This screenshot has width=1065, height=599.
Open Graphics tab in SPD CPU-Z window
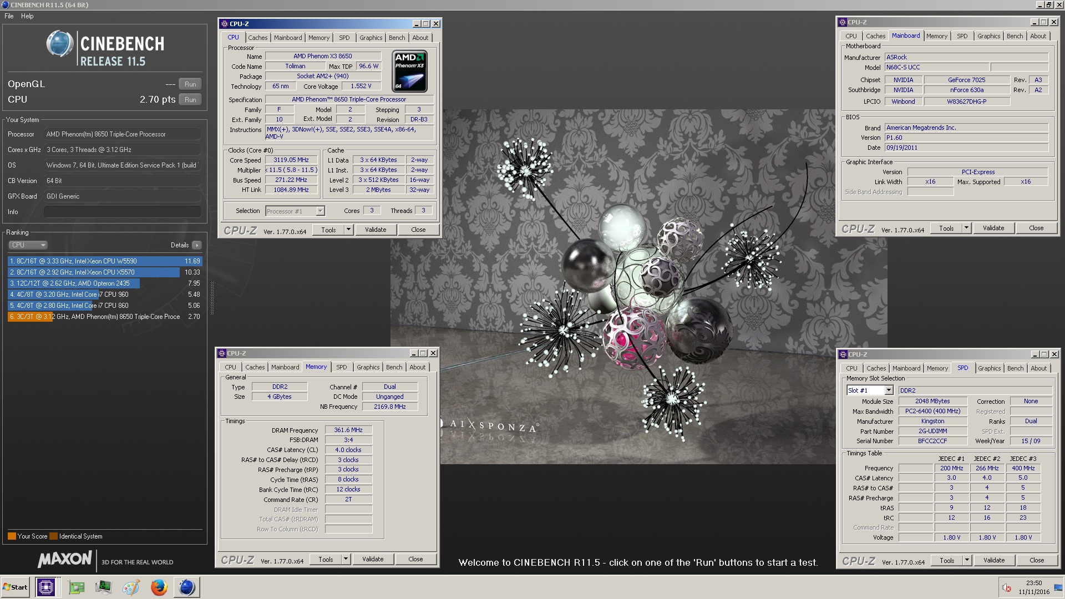[989, 368]
